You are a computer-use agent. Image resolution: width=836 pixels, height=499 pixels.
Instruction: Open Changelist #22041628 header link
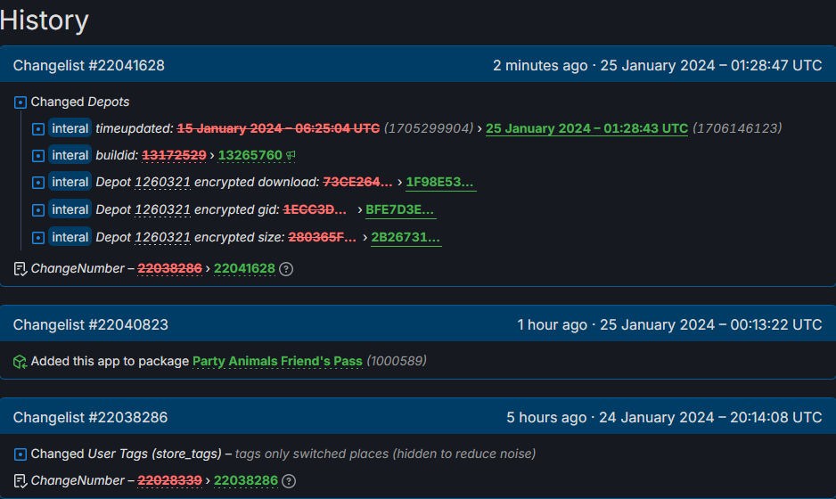point(88,65)
